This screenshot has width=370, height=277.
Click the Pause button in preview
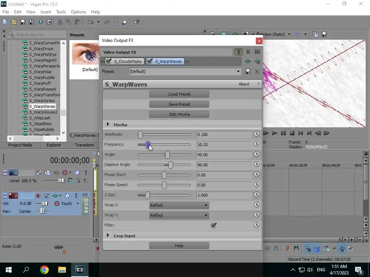coord(283,133)
